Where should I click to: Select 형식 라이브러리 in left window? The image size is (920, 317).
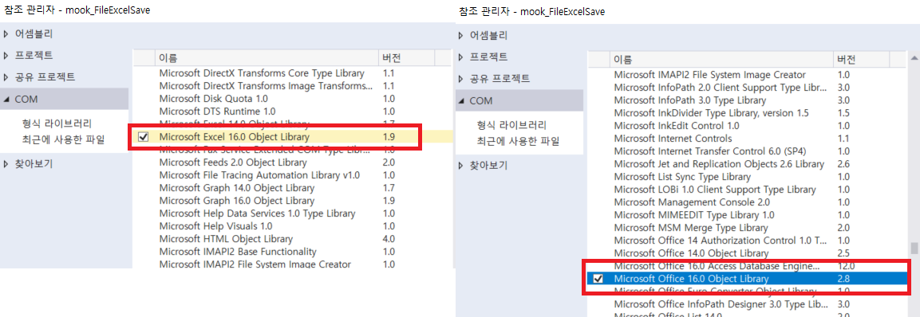tap(57, 123)
